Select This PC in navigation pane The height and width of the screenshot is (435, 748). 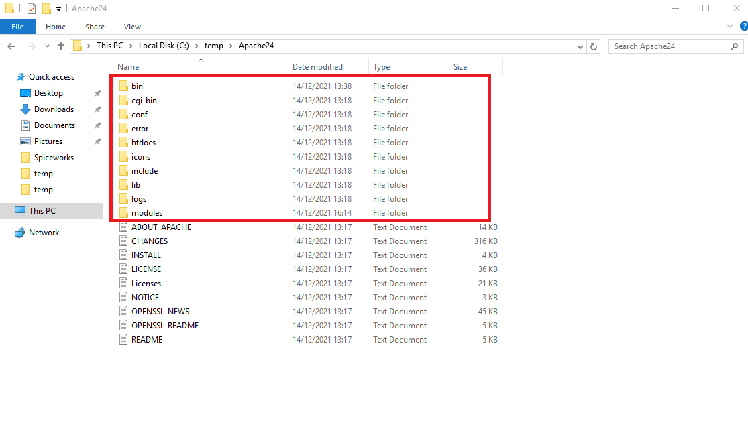pyautogui.click(x=42, y=211)
